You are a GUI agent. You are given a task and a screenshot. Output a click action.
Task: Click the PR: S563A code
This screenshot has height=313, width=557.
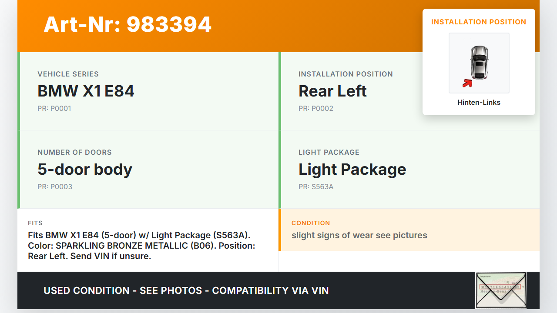[x=316, y=186]
